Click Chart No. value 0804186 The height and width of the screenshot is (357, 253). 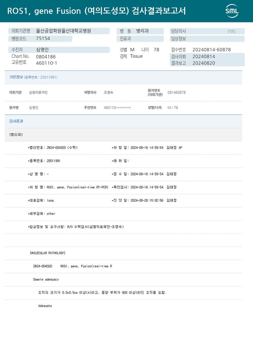46,57
